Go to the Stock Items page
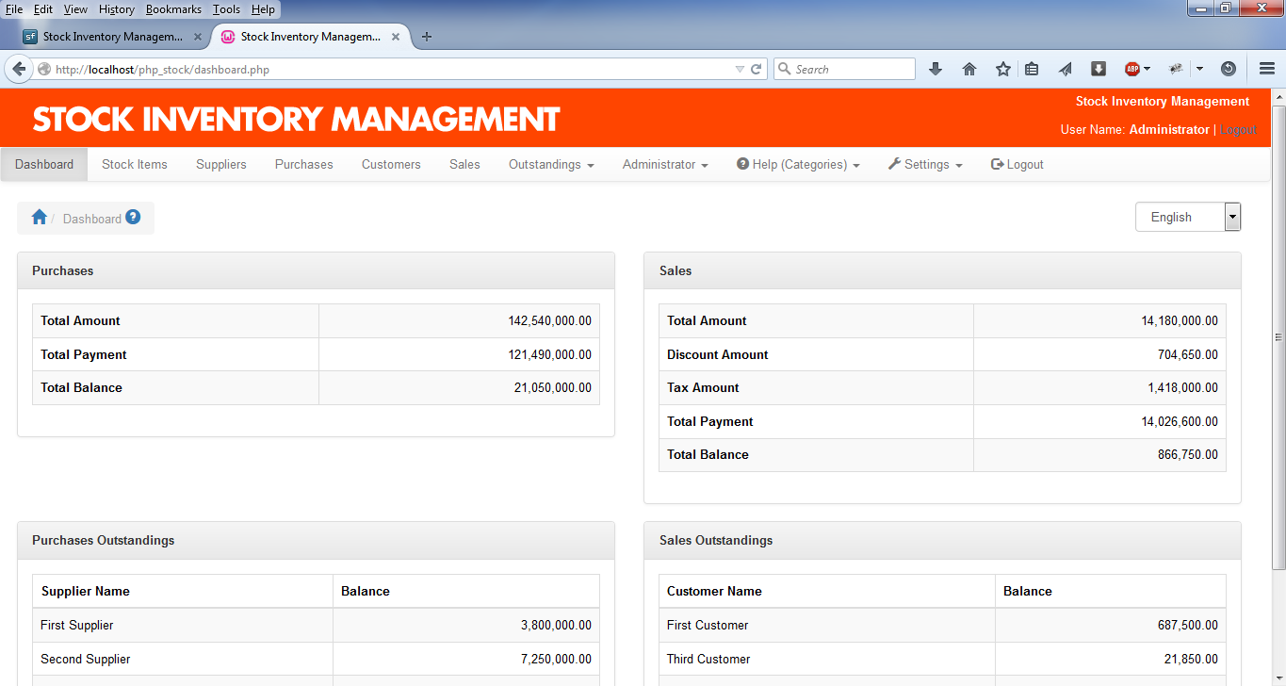 (x=135, y=164)
